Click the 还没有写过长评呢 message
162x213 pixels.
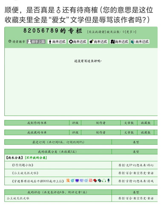[88, 61]
